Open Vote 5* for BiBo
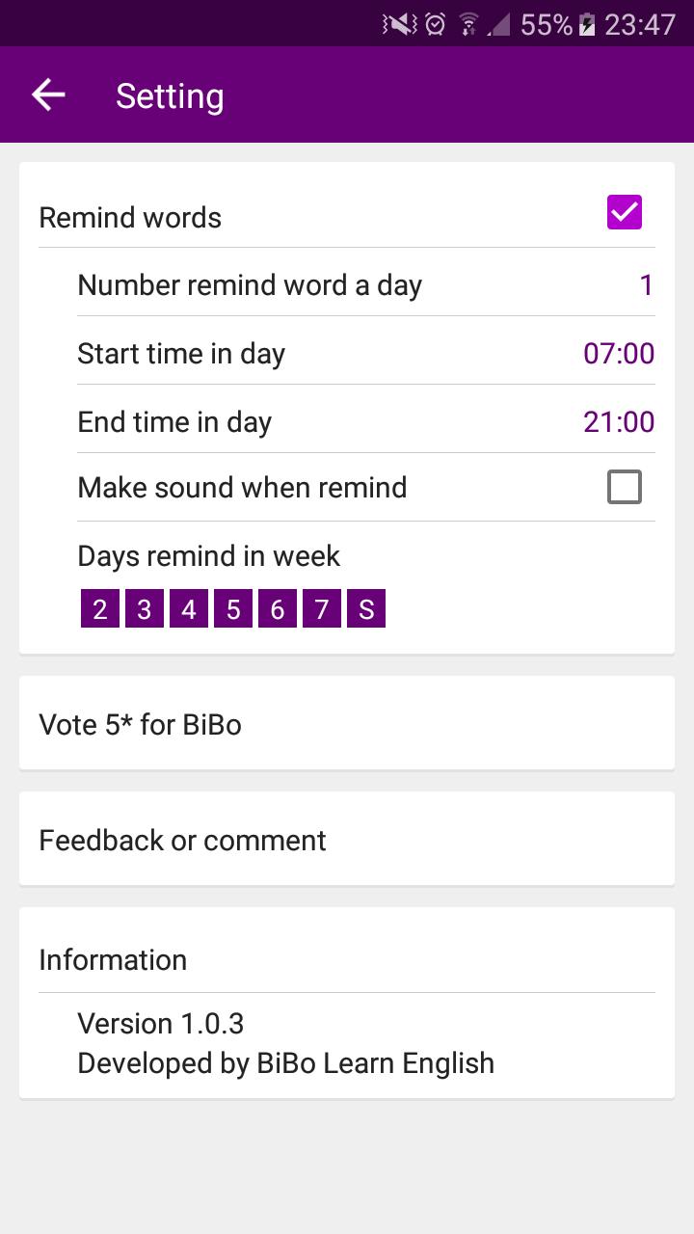Image resolution: width=694 pixels, height=1234 pixels. [x=347, y=723]
